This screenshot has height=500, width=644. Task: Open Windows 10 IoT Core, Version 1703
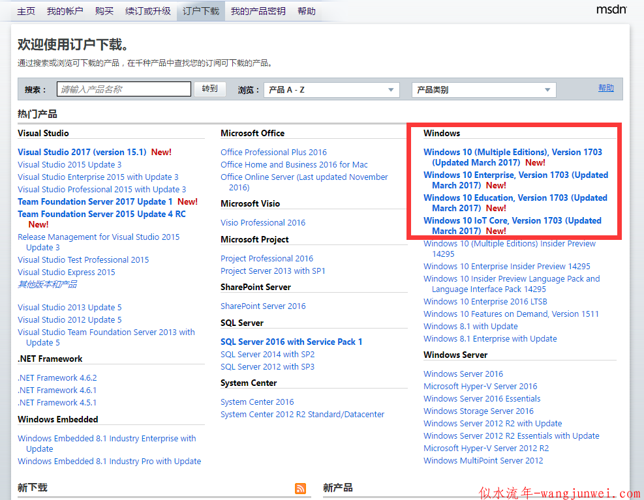tap(512, 226)
